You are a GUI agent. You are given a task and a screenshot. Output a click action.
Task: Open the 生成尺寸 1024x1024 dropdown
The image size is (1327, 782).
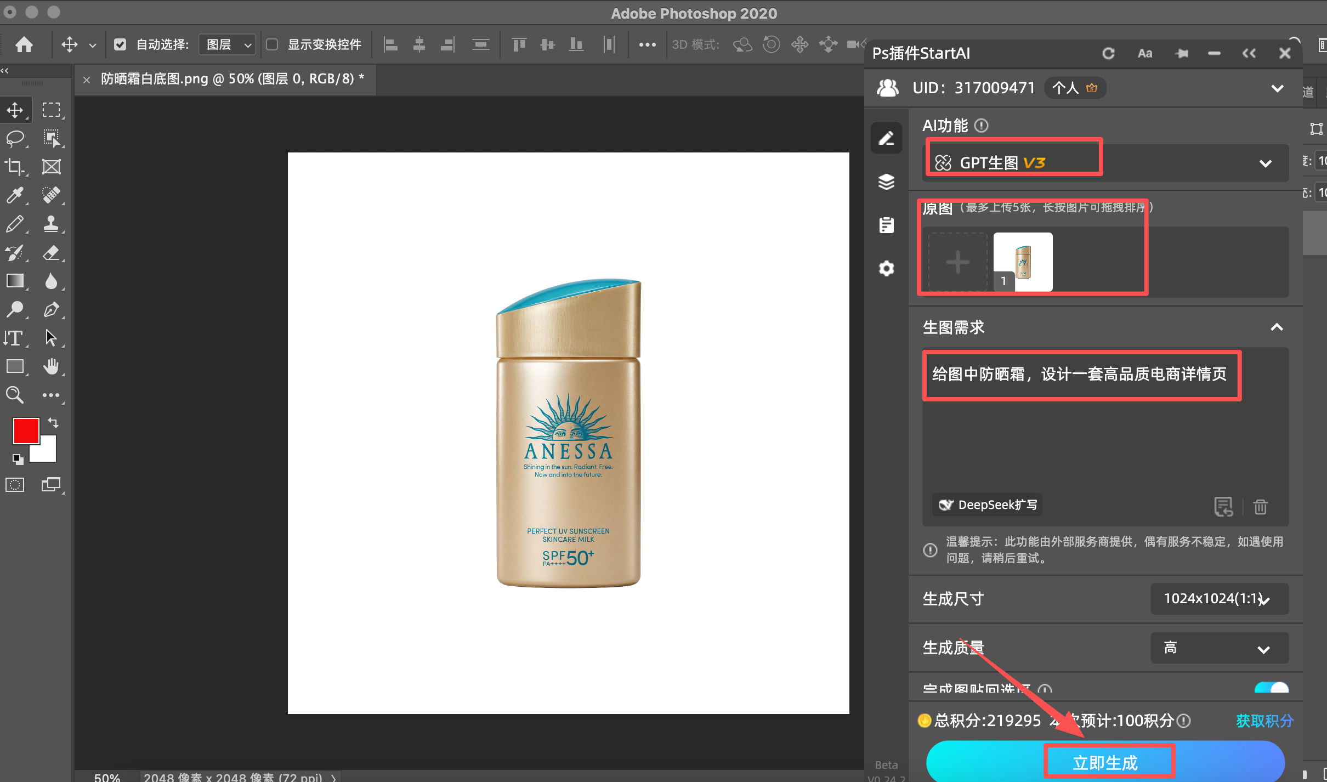point(1219,599)
